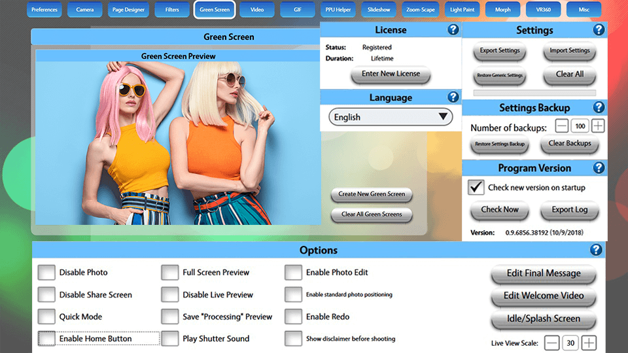Click Create New Green Screen button
This screenshot has height=353, width=628.
tap(372, 194)
